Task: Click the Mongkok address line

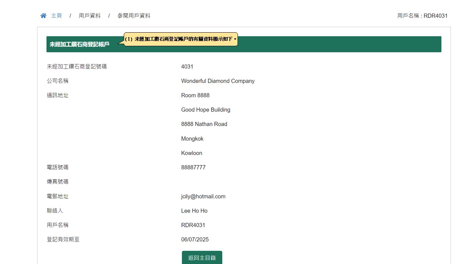Action: [x=192, y=139]
